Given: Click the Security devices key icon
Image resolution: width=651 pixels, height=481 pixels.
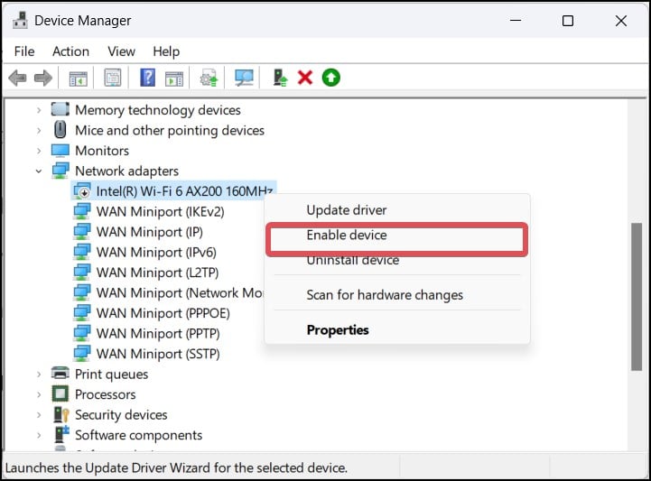Looking at the screenshot, I should [x=61, y=414].
